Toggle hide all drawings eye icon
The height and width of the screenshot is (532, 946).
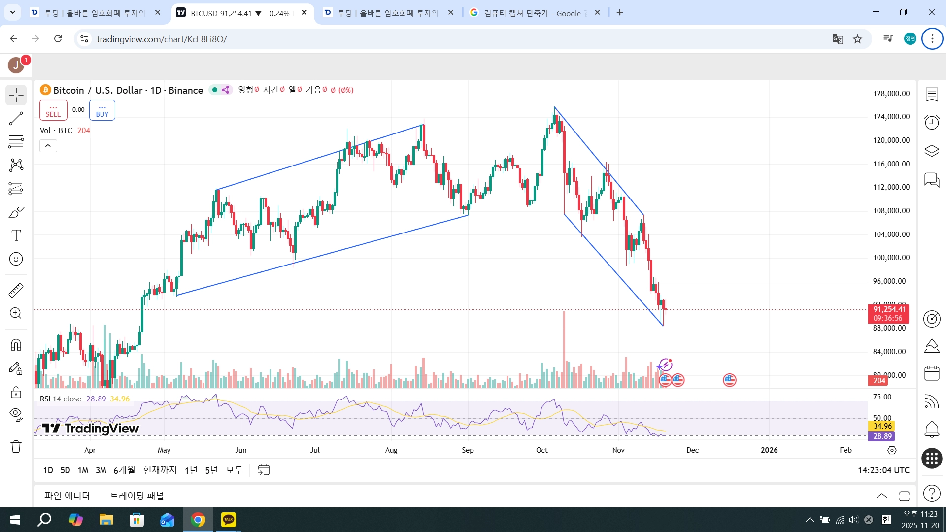16,414
